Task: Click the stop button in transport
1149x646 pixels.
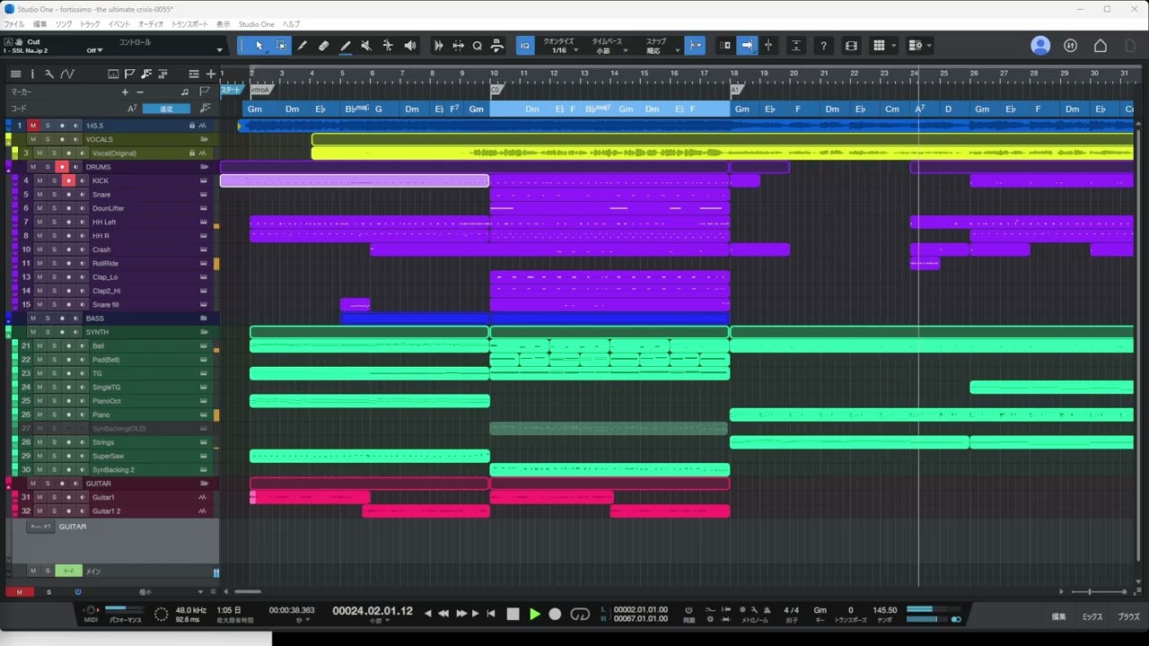Action: click(513, 614)
